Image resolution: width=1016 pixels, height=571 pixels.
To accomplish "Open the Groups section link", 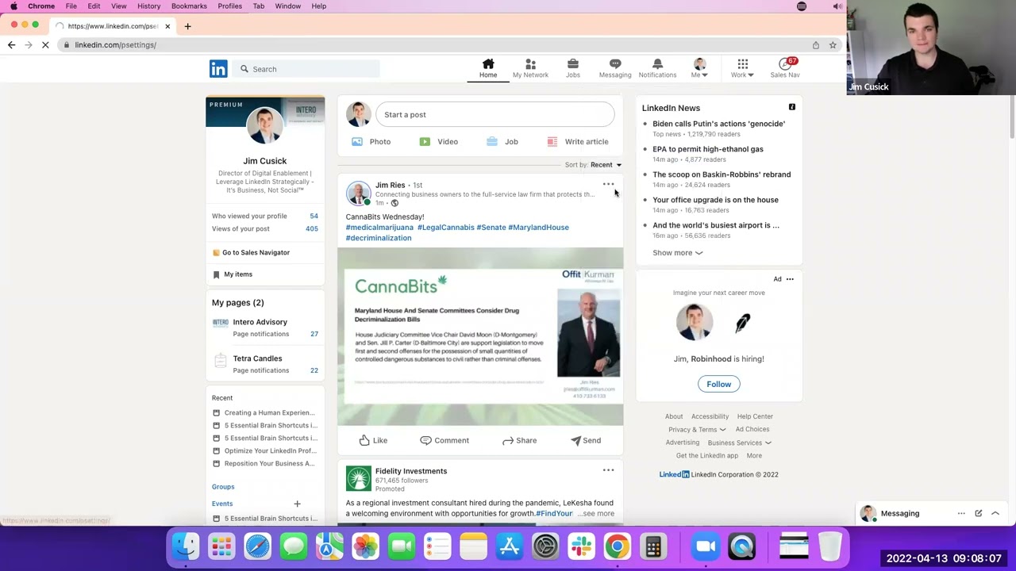I will point(223,487).
